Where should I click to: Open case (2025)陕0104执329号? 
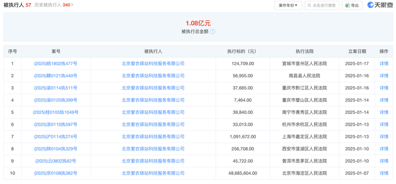[55, 149]
